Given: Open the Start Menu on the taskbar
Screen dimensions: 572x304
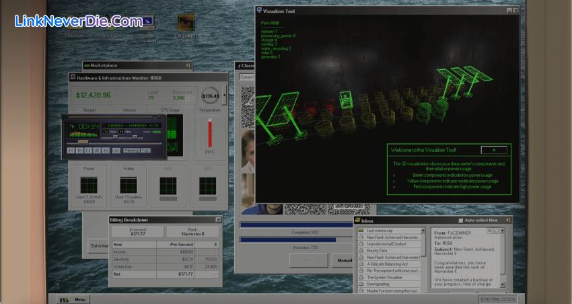Looking at the screenshot, I should [x=73, y=299].
